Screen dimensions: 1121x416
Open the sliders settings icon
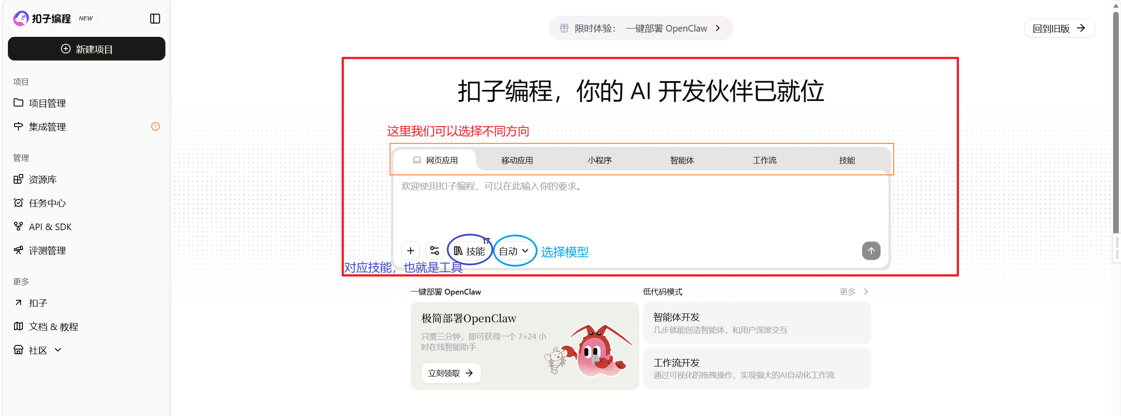(434, 251)
